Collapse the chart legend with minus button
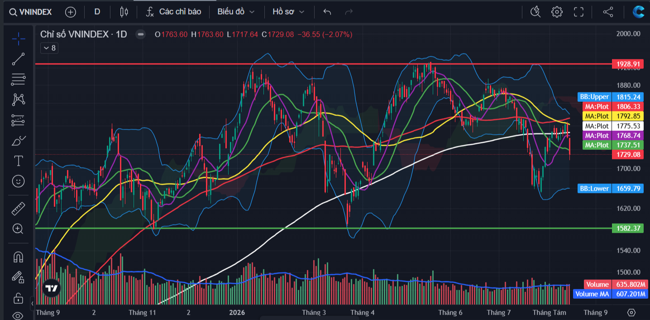 click(x=141, y=34)
